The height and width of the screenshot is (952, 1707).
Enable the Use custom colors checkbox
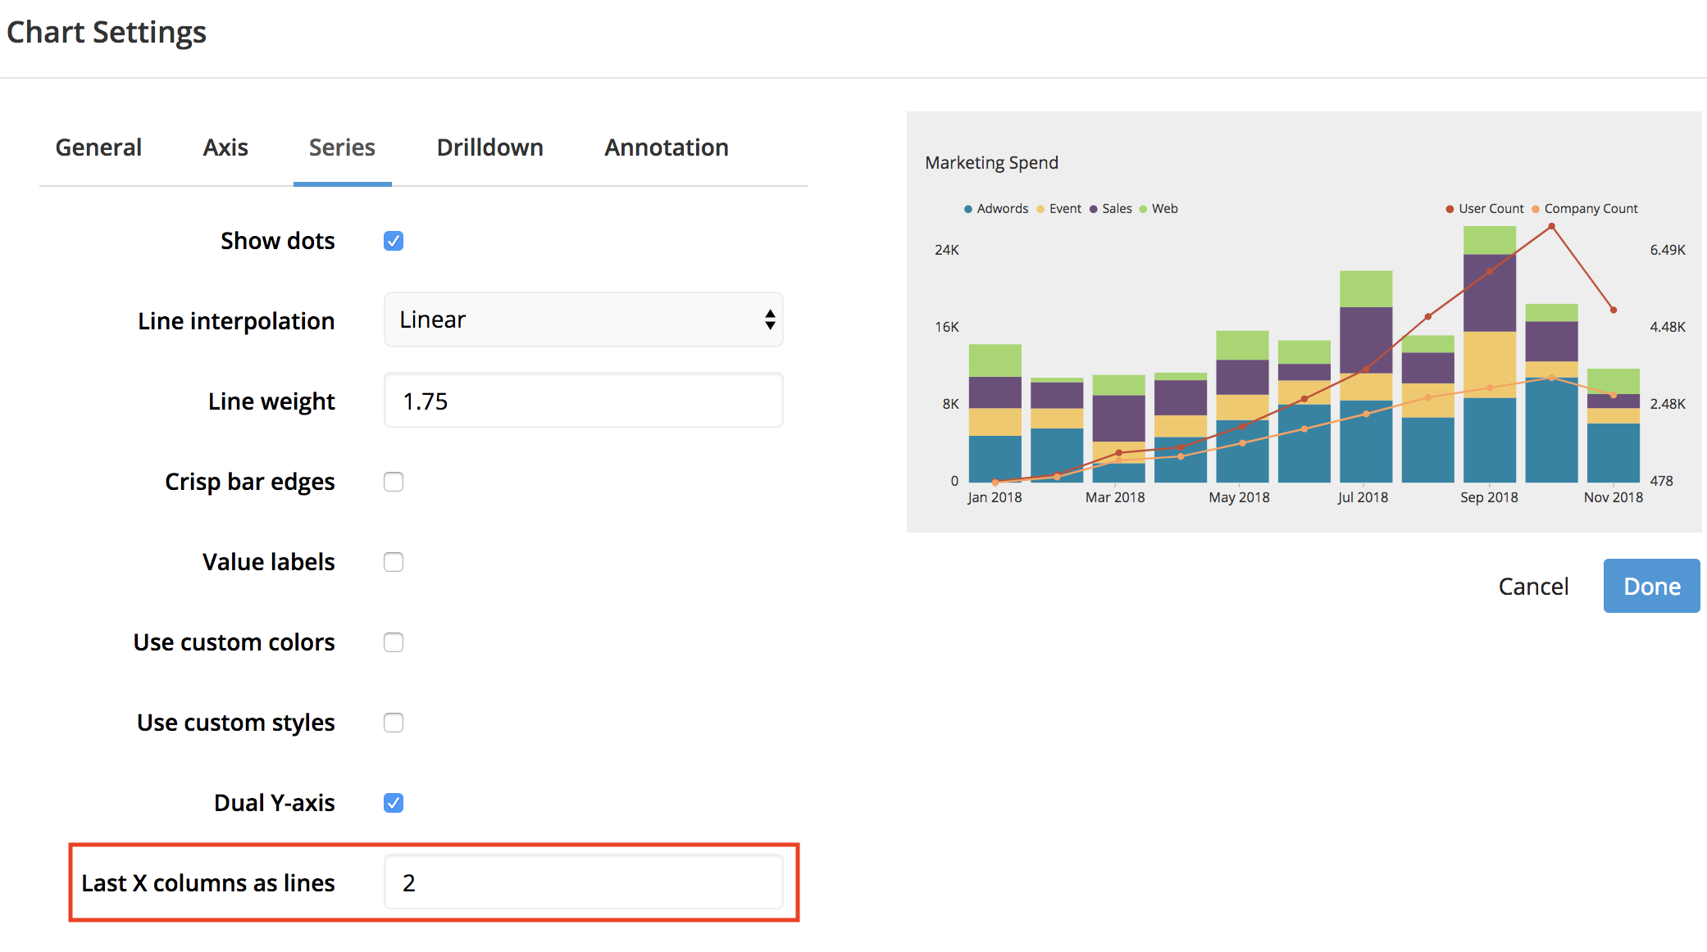pyautogui.click(x=394, y=641)
